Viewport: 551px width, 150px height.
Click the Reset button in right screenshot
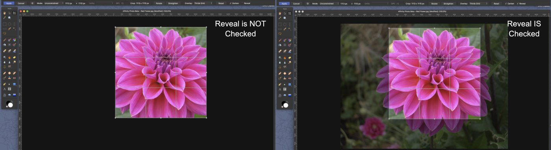(x=496, y=3)
